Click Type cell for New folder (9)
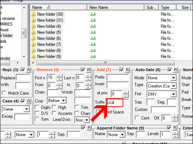Screen dimensions: 193x144 [167, 57]
